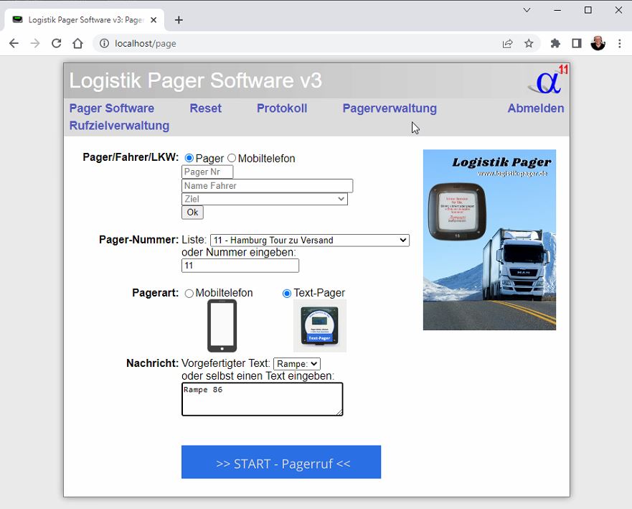This screenshot has width=632, height=509.
Task: Open the Ziel dropdown
Action: tap(265, 199)
